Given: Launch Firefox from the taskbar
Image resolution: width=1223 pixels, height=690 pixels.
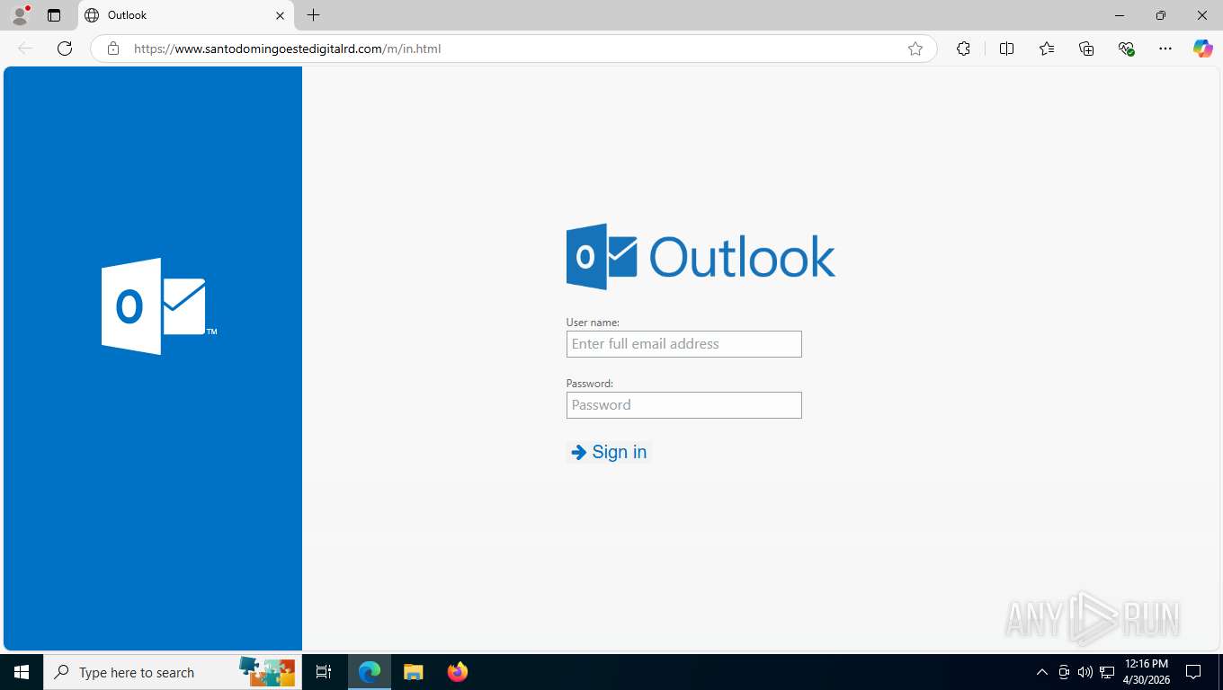Looking at the screenshot, I should 457,672.
